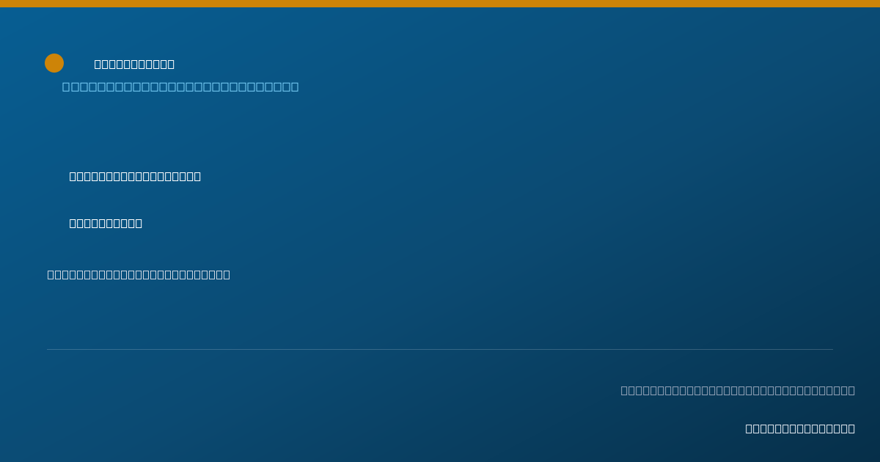Viewport: 880px width, 462px height.
Task: Click the left end of the horizontal divider
Action: pos(48,349)
